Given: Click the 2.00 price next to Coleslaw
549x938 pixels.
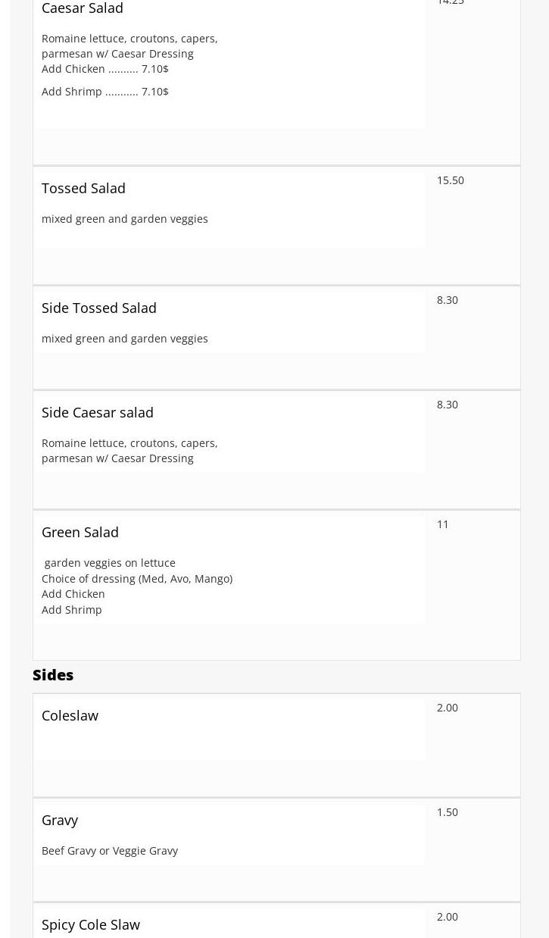Looking at the screenshot, I should (447, 708).
